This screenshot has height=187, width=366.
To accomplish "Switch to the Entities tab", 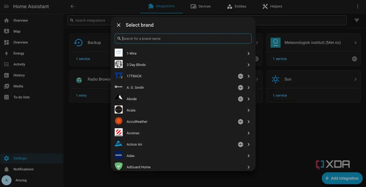I will click(x=236, y=6).
